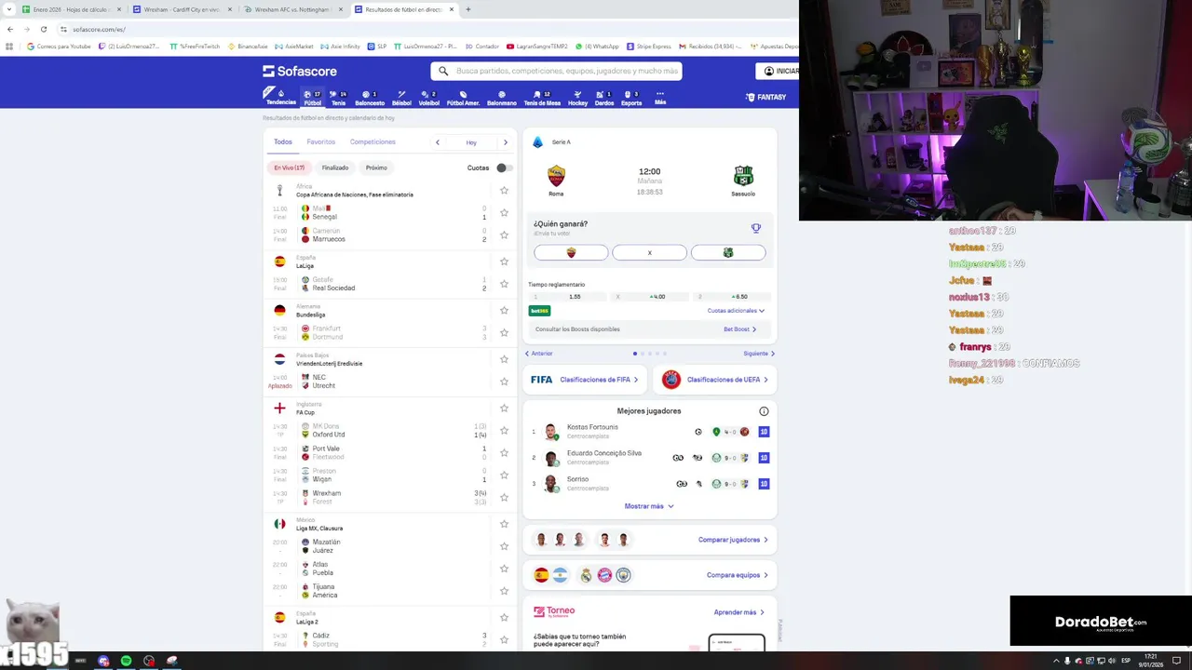Select the Voleibol sport icon
The height and width of the screenshot is (670, 1192).
tap(429, 97)
